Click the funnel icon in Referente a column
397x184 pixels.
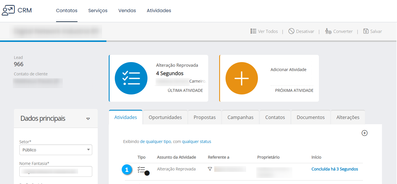click(210, 169)
